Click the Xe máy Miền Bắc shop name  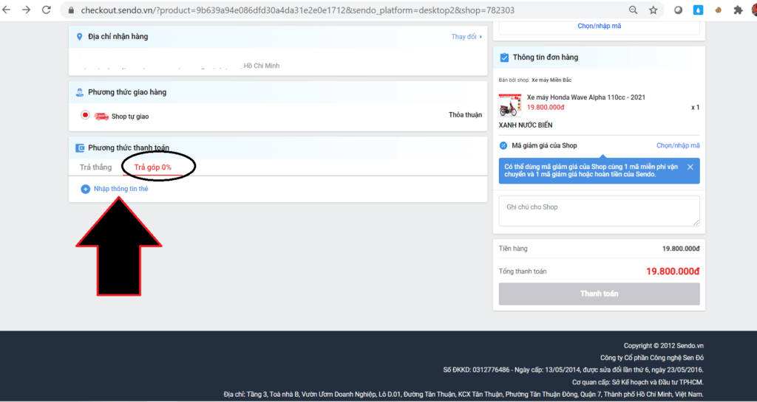point(551,80)
